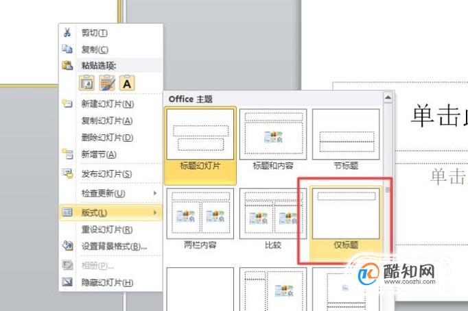Select the blank layout thumbnail in bottom row
This screenshot has width=468, height=311.
pos(200,289)
